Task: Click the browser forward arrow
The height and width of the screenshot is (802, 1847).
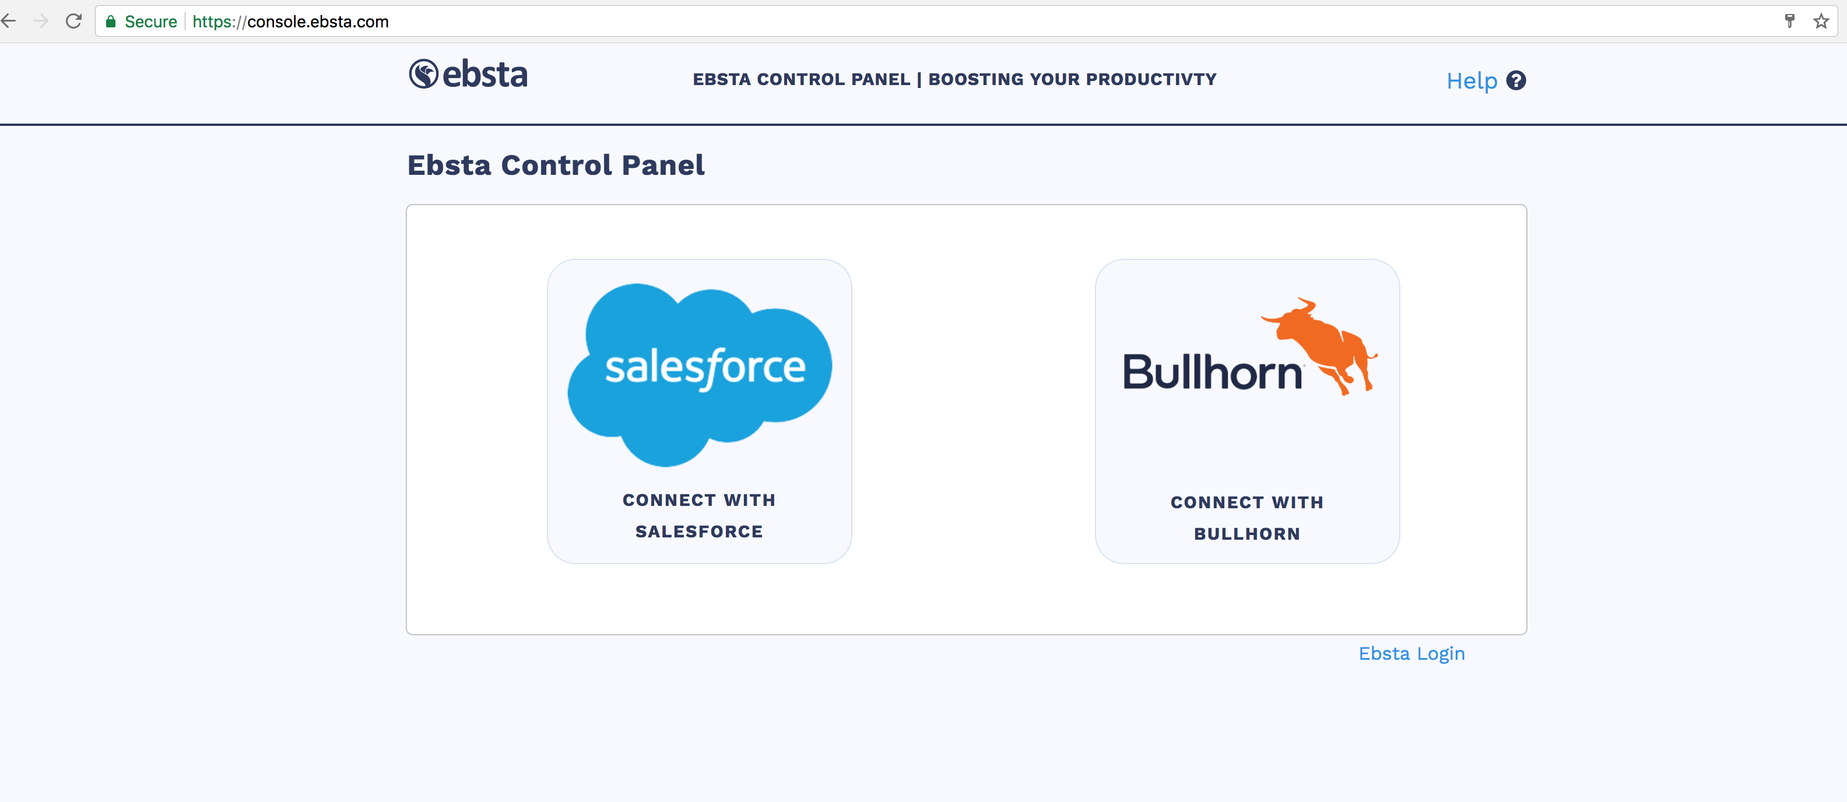Action: tap(41, 22)
